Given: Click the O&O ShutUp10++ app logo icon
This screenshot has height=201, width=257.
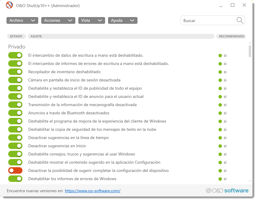Looking at the screenshot, I should [9, 5].
